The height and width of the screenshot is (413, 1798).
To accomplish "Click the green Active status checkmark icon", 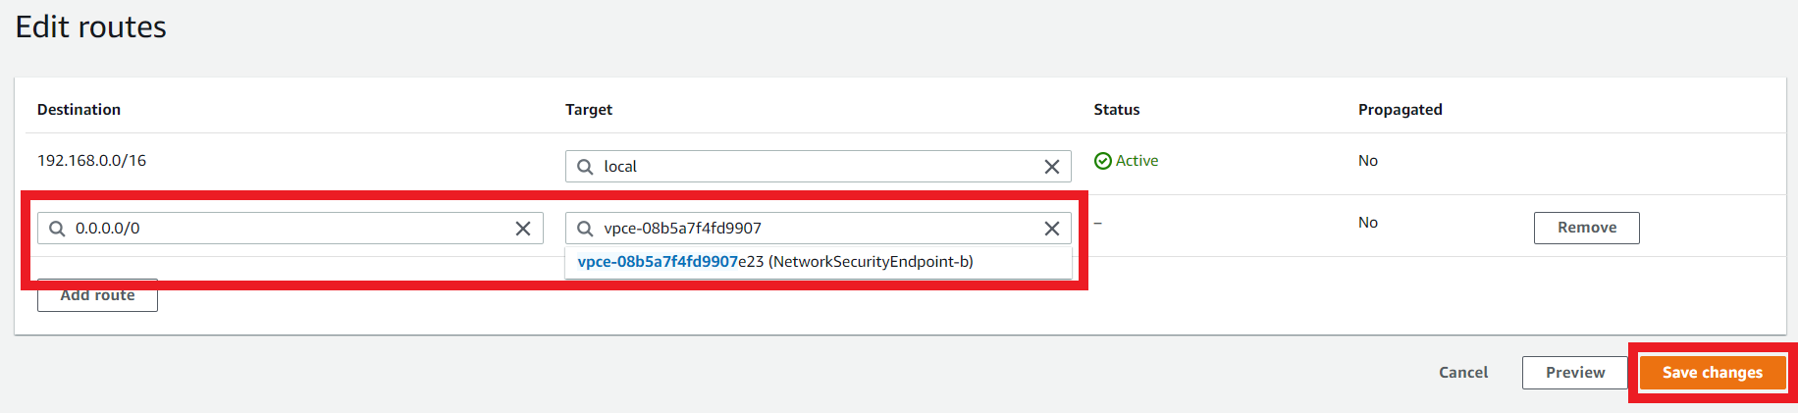I will [x=1103, y=161].
